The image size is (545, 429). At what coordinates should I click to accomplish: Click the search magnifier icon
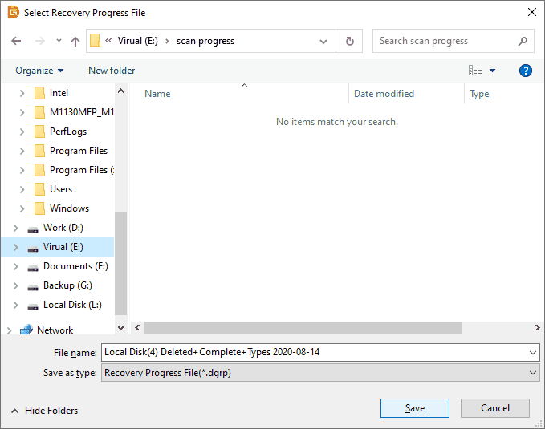coord(522,41)
